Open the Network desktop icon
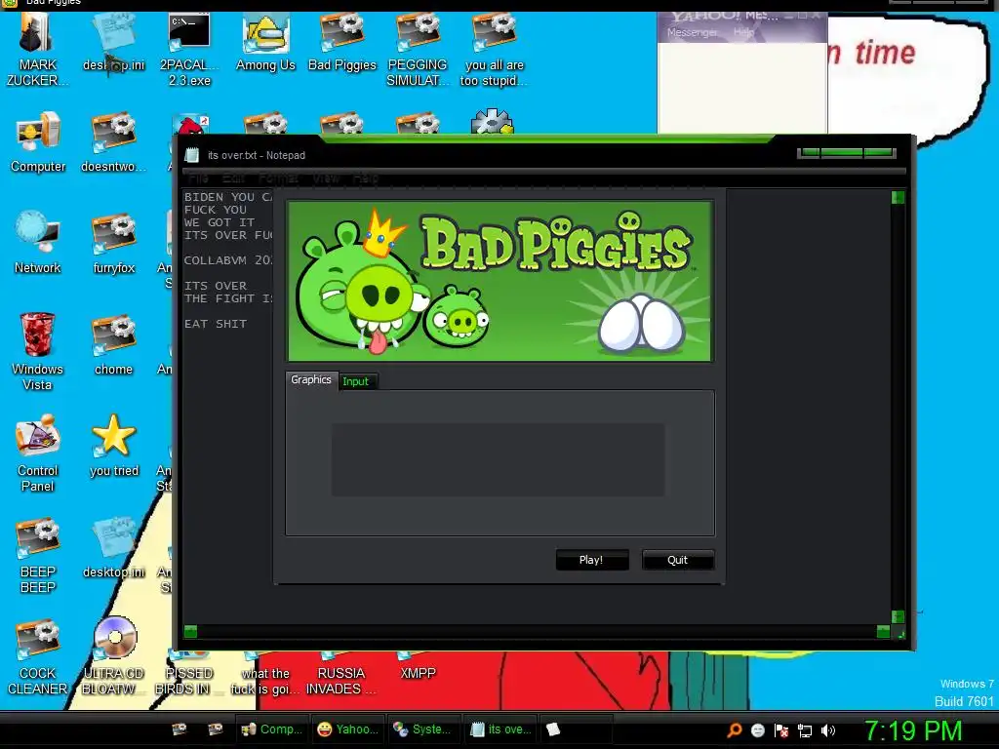This screenshot has height=749, width=999. coord(38,243)
